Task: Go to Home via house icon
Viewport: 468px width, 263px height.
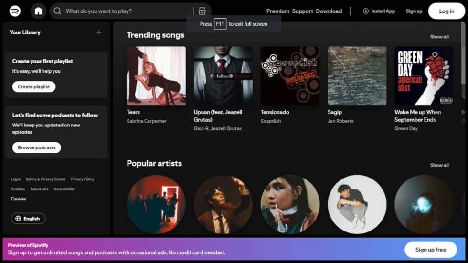Action: (x=38, y=11)
